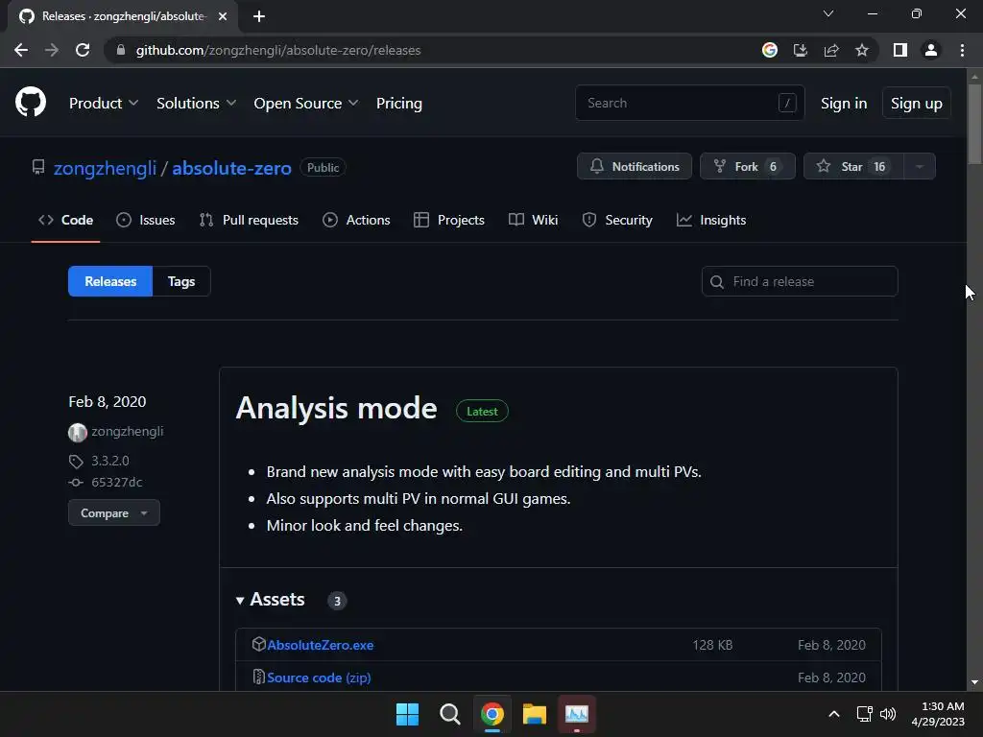
Task: Click the GitHub search field
Action: coord(689,103)
